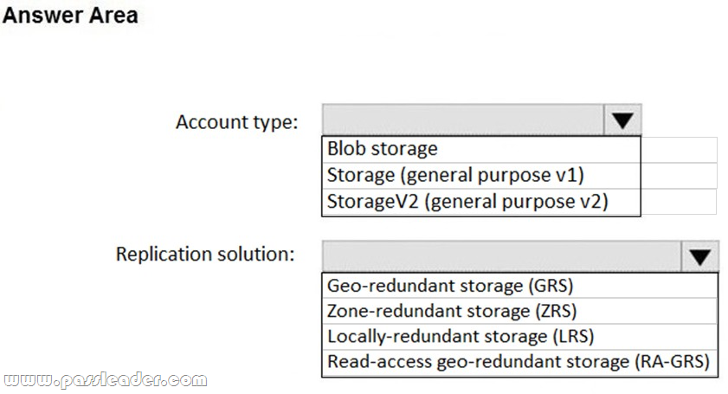Click the "(general purpose v1)" text
The height and width of the screenshot is (394, 728).
pyautogui.click(x=491, y=175)
